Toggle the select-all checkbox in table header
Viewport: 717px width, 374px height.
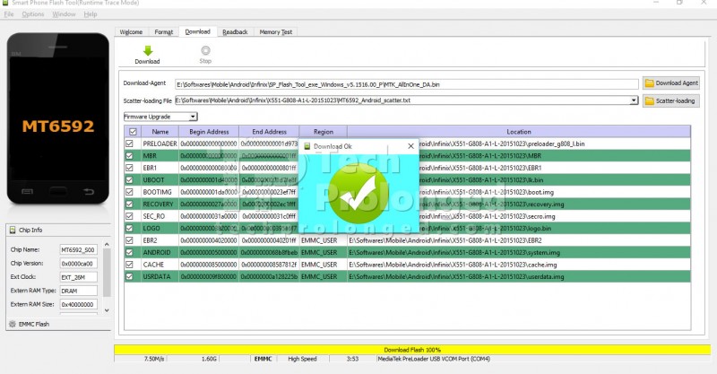[133, 132]
